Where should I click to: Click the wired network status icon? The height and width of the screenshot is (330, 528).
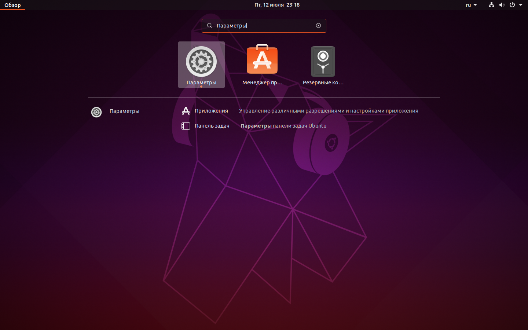(491, 5)
